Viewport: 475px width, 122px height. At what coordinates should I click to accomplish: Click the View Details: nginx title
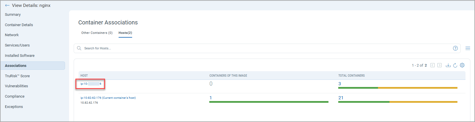(x=31, y=5)
